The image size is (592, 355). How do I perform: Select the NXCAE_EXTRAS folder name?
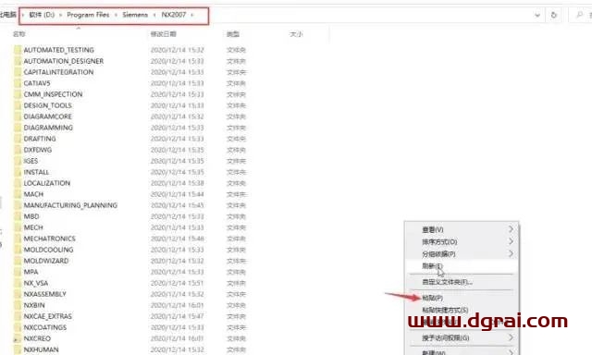coord(47,316)
